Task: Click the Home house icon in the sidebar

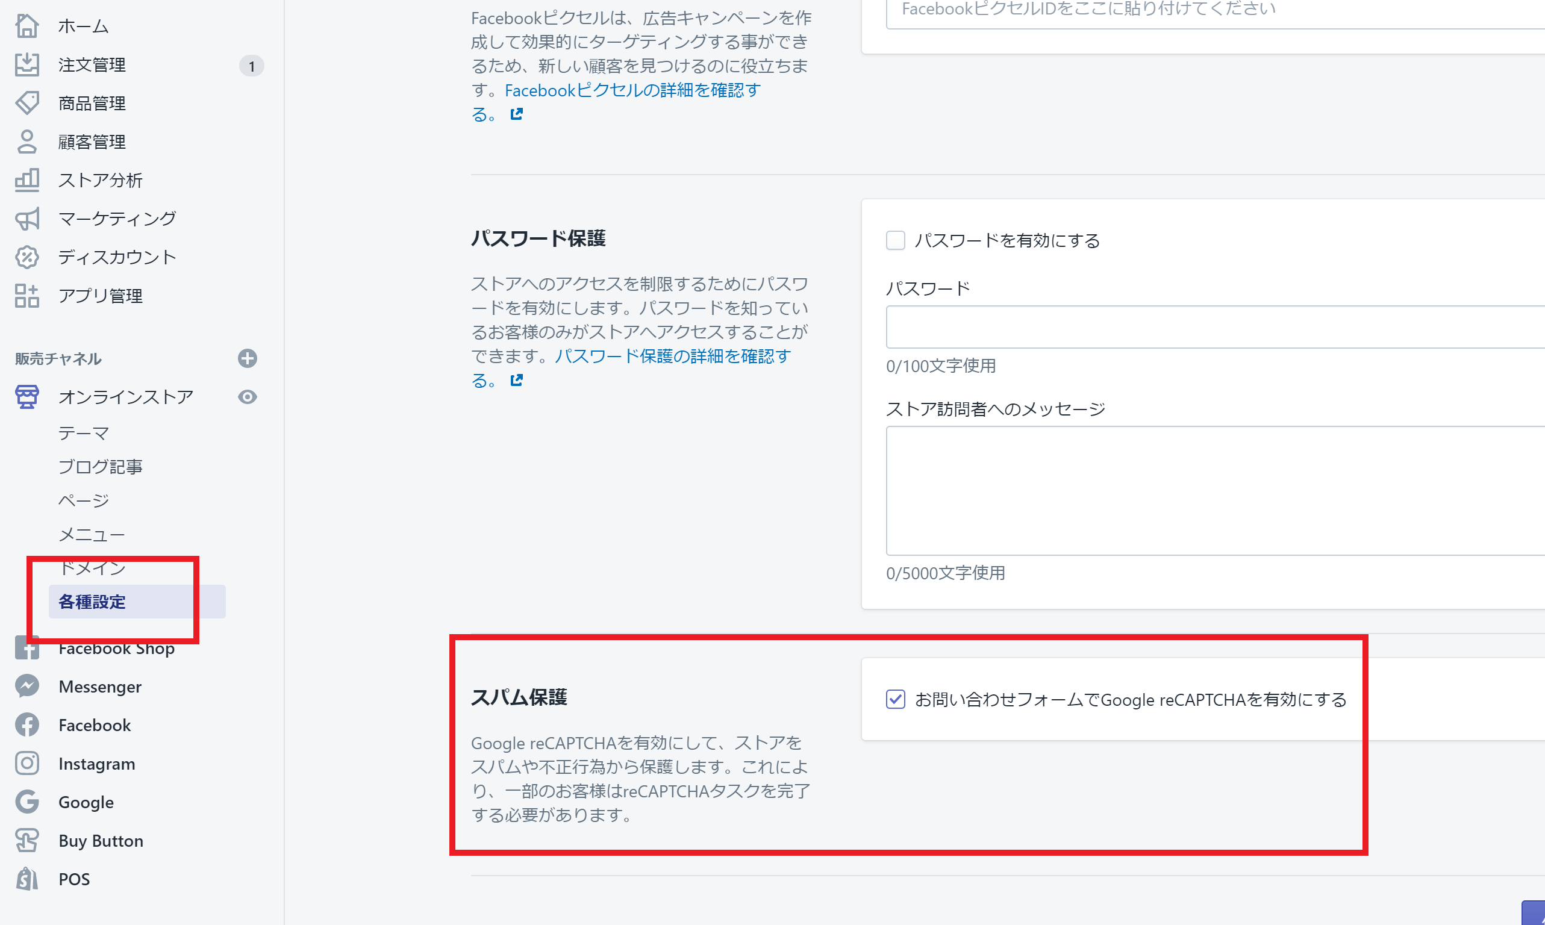Action: tap(27, 26)
